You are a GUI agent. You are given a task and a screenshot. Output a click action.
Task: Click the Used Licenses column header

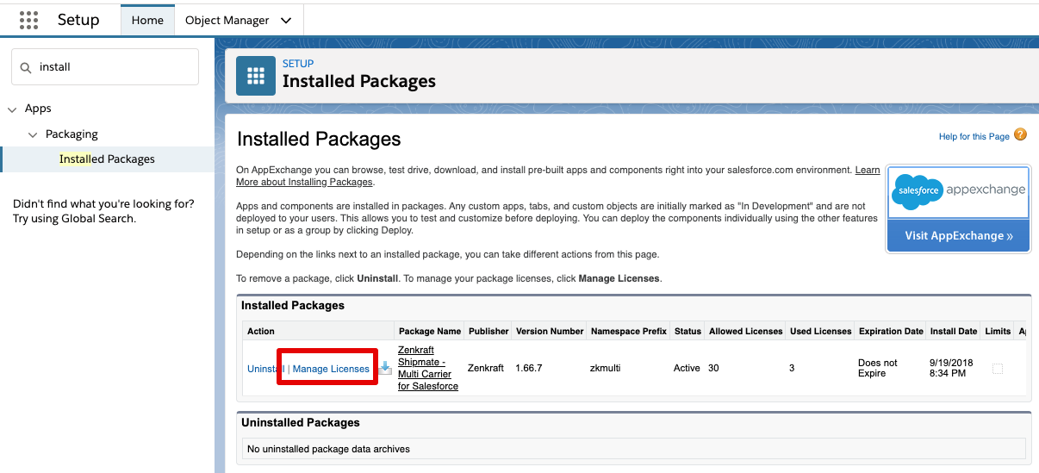point(820,331)
